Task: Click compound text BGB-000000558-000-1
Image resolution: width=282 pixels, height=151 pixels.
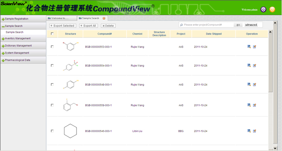Action: point(98,105)
